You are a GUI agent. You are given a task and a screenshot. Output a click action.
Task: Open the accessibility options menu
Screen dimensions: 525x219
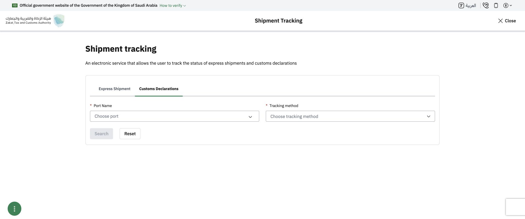tap(507, 5)
